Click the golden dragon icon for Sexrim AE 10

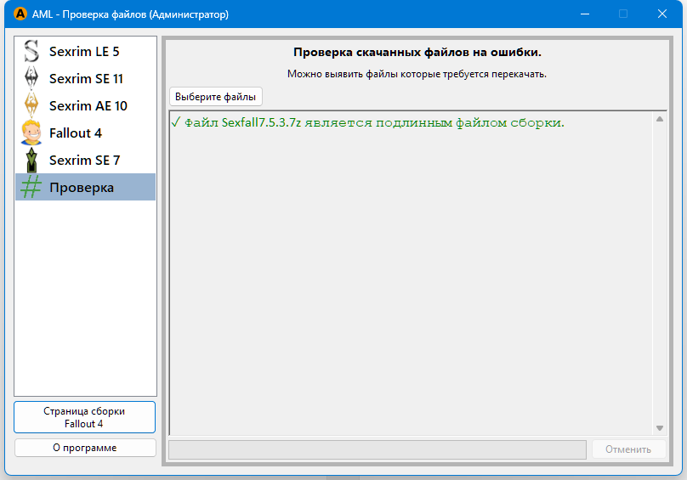[x=31, y=105]
